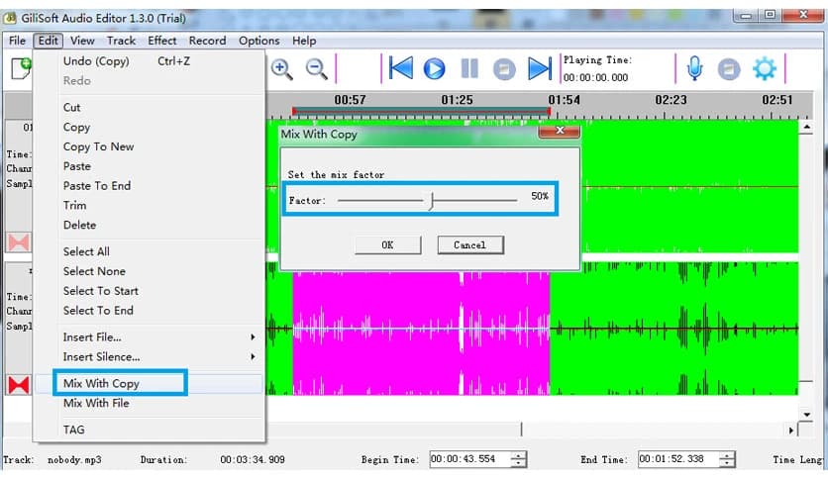
Task: Click the timeline ruler at 02:51
Action: point(776,100)
